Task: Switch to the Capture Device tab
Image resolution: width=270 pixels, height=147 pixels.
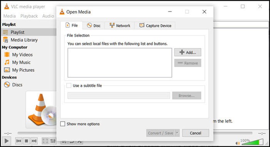Action: [155, 25]
